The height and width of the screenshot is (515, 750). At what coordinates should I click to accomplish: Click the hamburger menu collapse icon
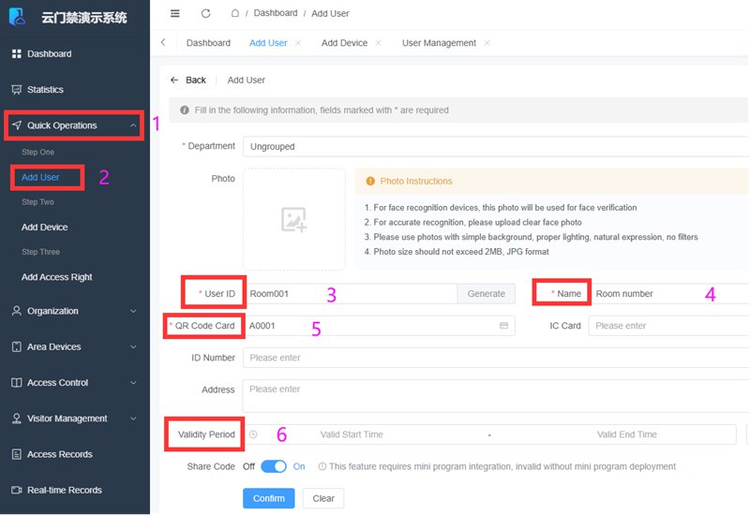coord(174,14)
